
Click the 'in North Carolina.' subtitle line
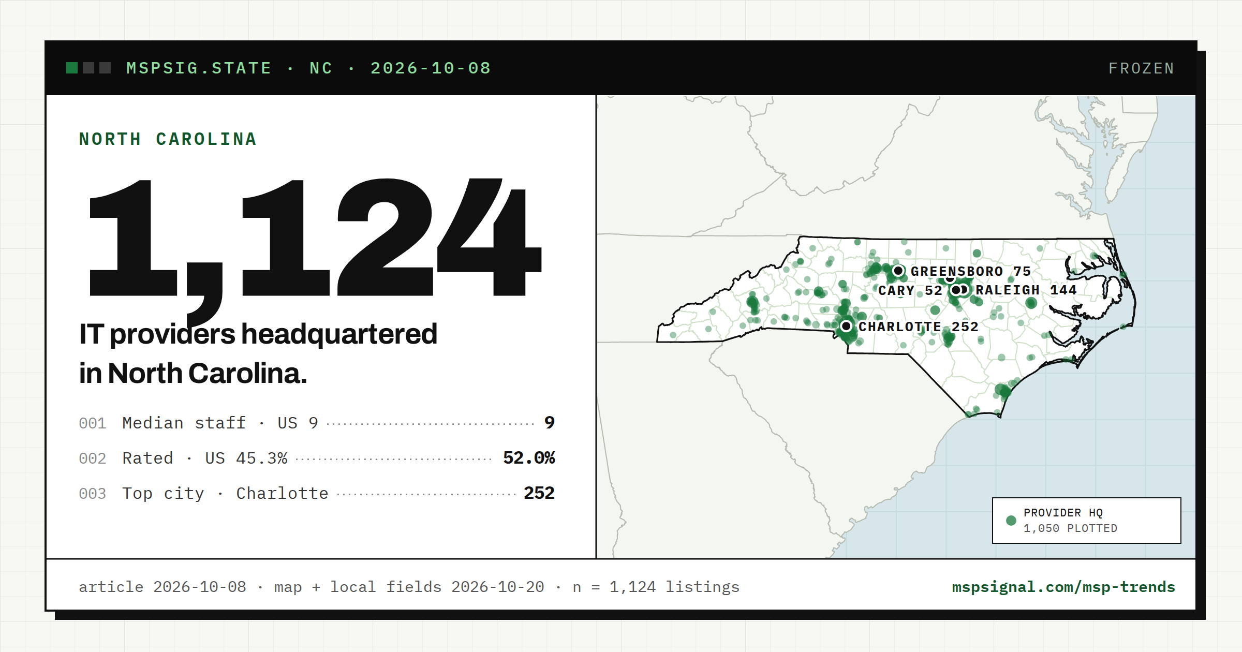[x=193, y=373]
